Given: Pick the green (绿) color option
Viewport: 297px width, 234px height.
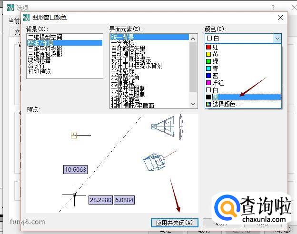Looking at the screenshot, I should coord(216,61).
